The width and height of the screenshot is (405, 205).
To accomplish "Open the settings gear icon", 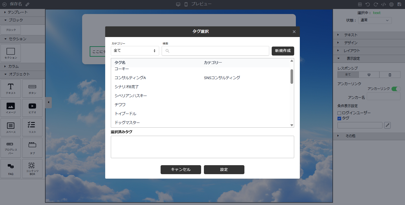I will [391, 4].
